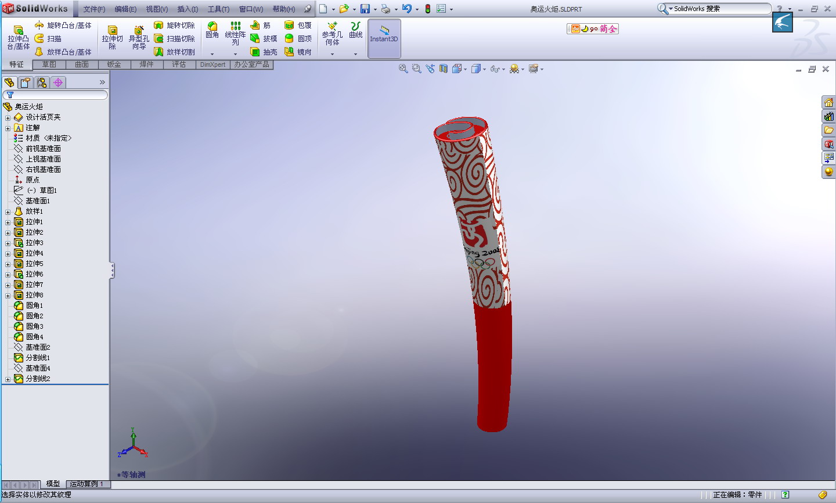Click the Save icon in the title toolbar
Viewport: 836px width, 503px height.
click(x=365, y=9)
